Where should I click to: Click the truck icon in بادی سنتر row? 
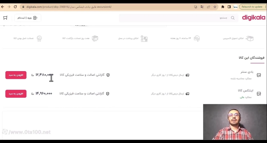[x=187, y=75]
